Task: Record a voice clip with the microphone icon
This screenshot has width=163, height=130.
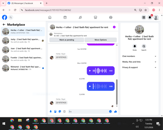Action: click(x=51, y=111)
